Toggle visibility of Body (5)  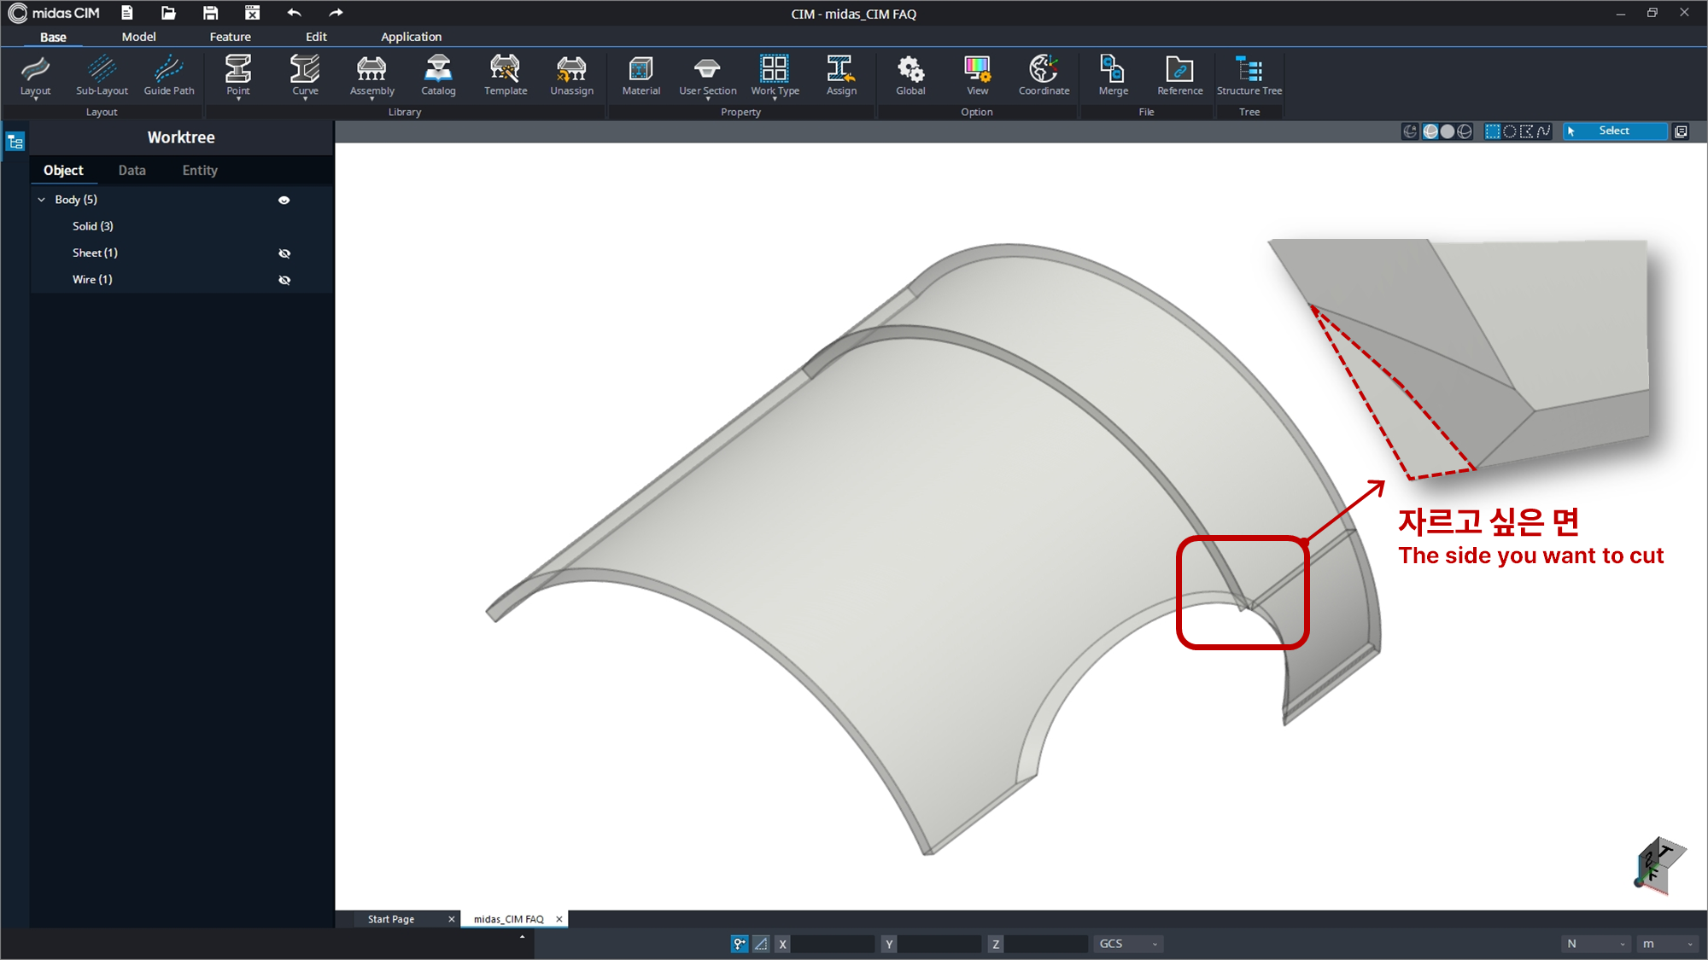point(284,200)
